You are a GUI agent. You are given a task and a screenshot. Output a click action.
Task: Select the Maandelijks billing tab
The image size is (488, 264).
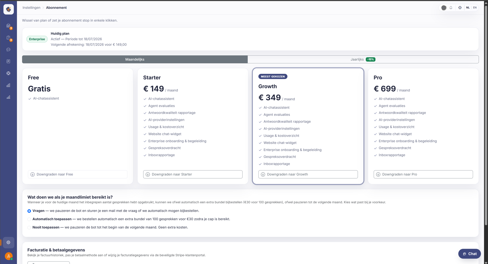pos(135,59)
